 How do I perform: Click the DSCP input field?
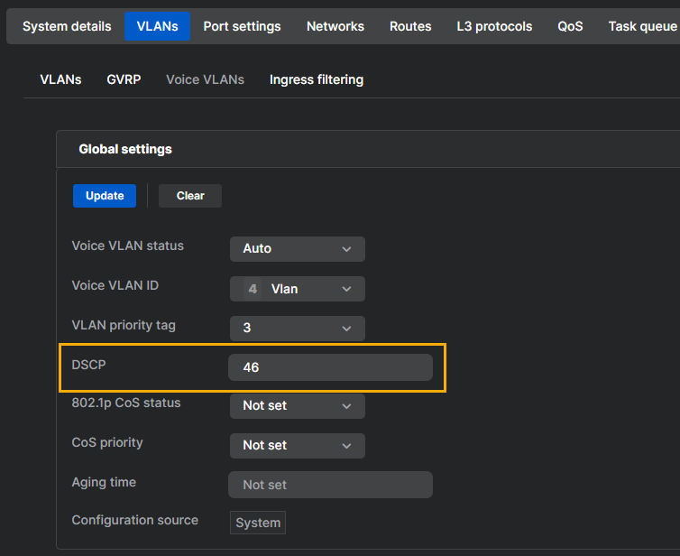click(x=330, y=367)
